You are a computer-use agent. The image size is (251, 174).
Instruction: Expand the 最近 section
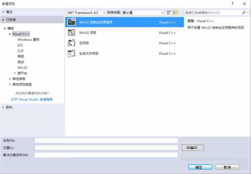(x=3, y=12)
